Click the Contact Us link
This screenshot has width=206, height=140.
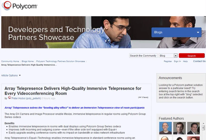[x=199, y=61]
